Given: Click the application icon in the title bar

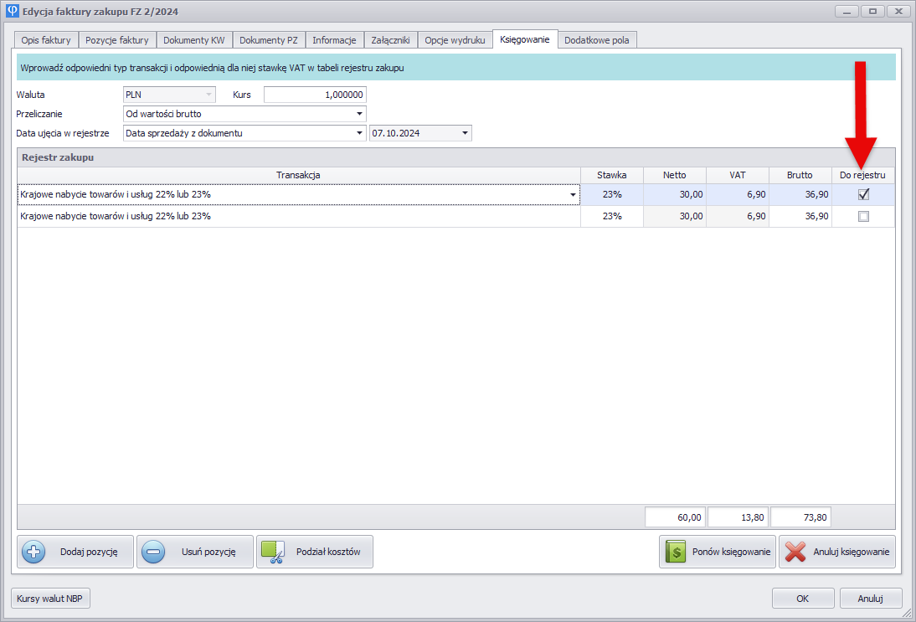Looking at the screenshot, I should (13, 12).
